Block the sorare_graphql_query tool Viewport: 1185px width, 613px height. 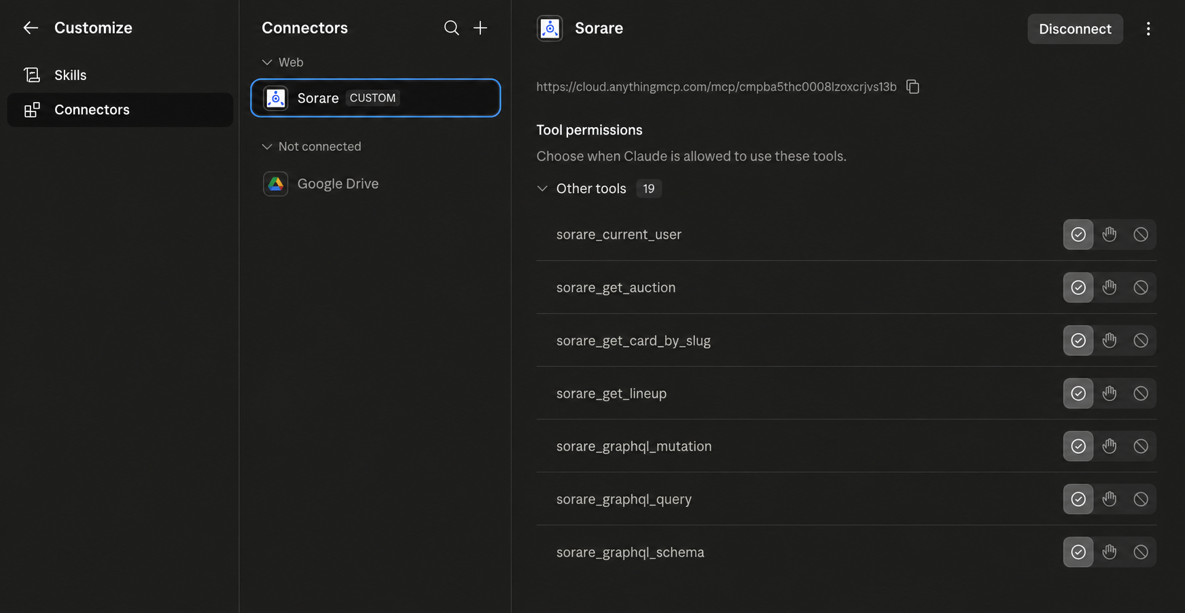pos(1141,500)
